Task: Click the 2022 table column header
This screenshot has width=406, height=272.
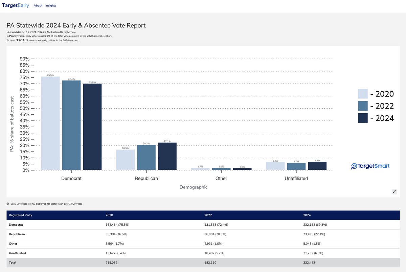Action: point(208,215)
